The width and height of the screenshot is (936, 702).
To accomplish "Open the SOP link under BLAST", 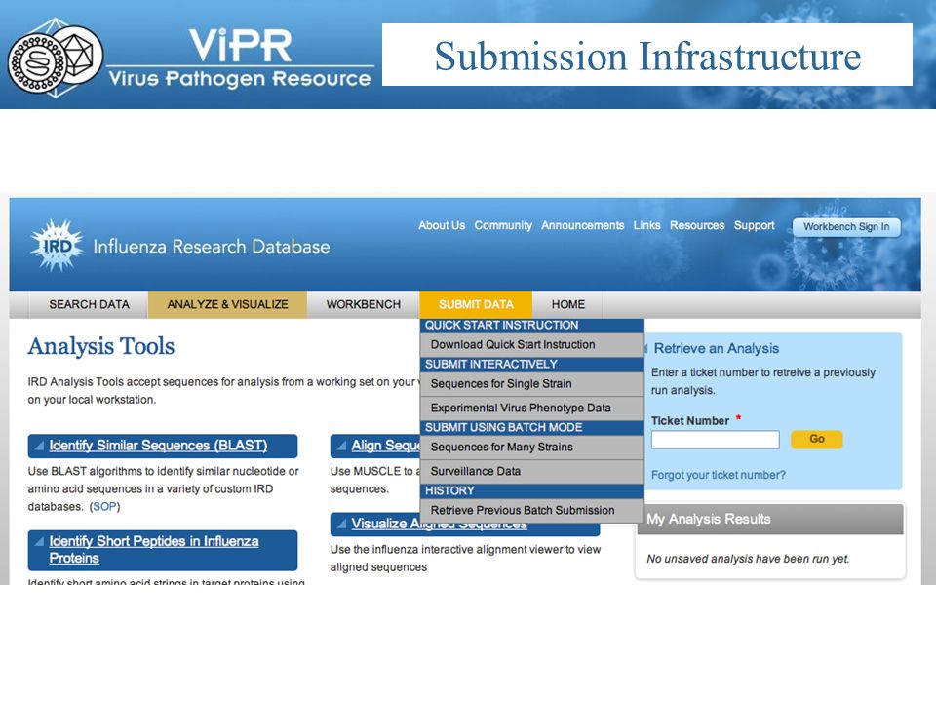I will click(x=104, y=507).
